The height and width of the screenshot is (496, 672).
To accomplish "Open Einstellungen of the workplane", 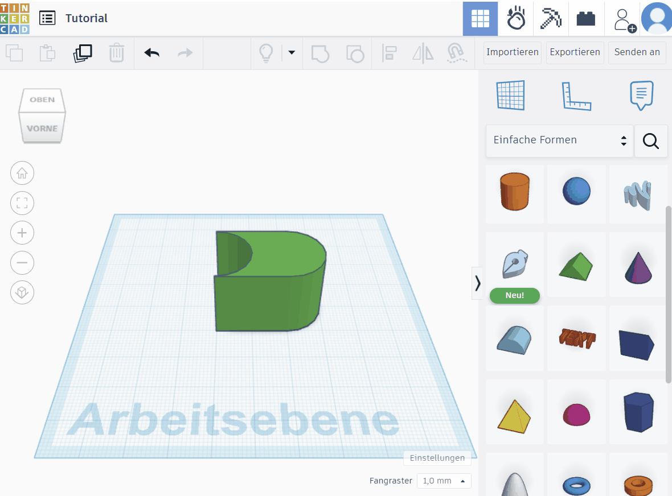I will (x=437, y=458).
